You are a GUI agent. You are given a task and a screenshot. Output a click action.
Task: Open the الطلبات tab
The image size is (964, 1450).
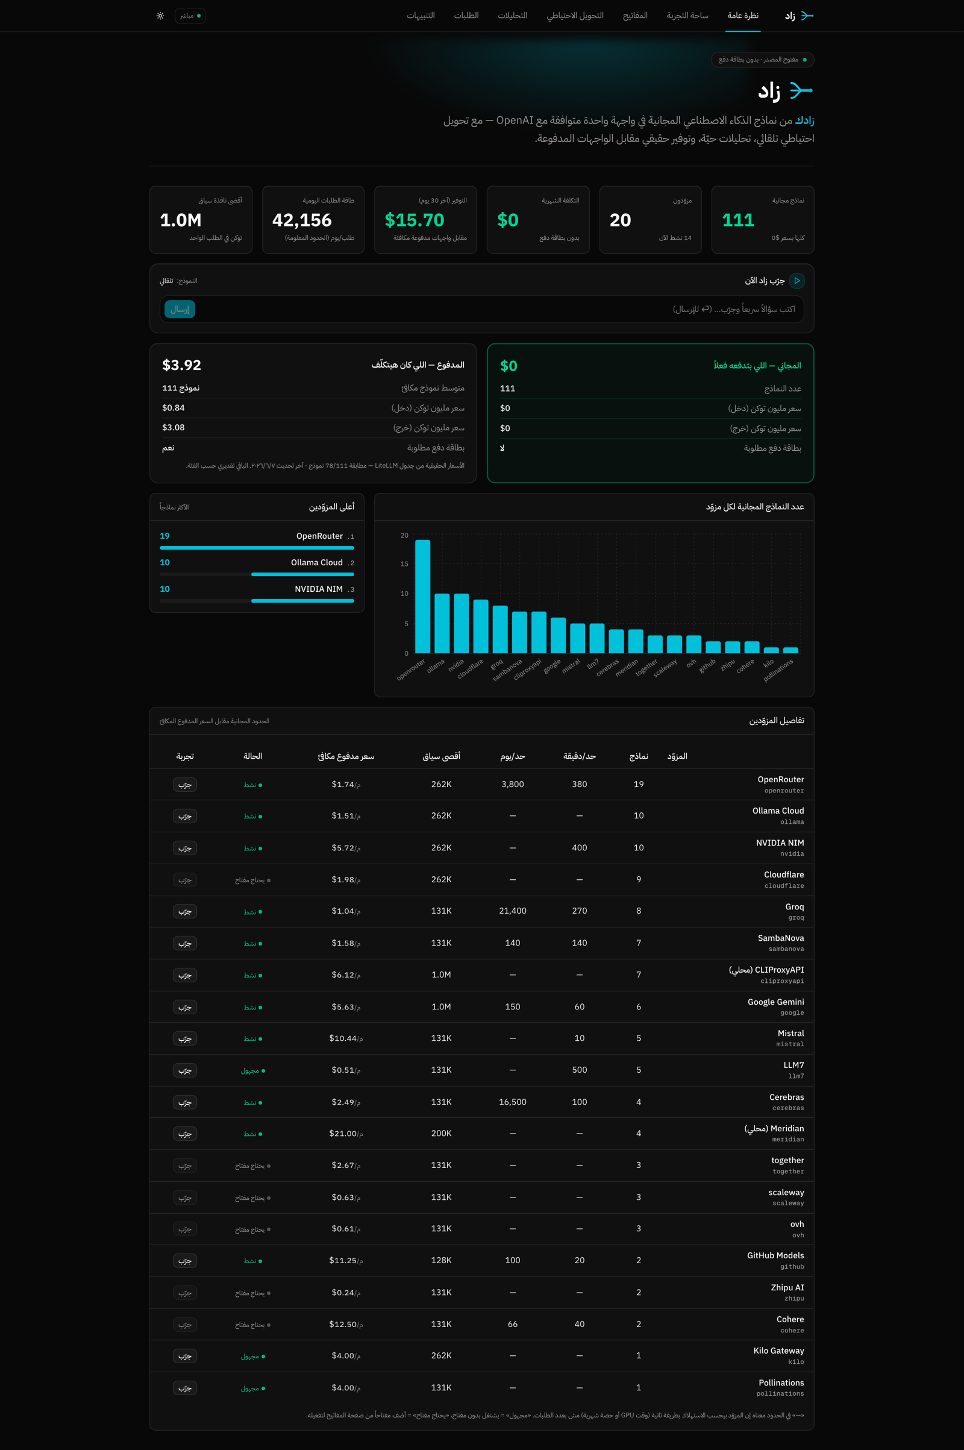pyautogui.click(x=466, y=16)
